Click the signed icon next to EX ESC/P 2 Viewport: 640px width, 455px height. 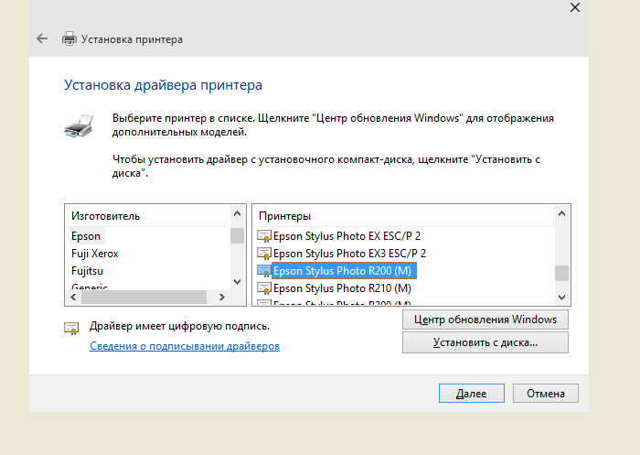point(264,236)
